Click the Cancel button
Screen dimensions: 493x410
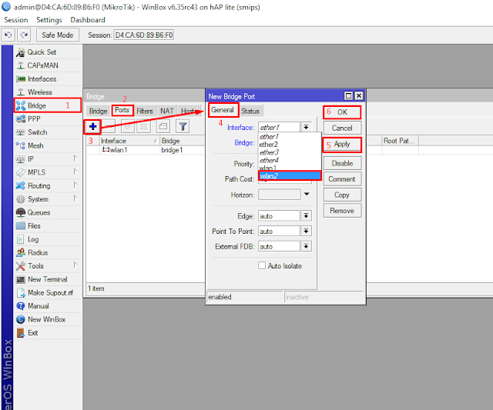(342, 128)
